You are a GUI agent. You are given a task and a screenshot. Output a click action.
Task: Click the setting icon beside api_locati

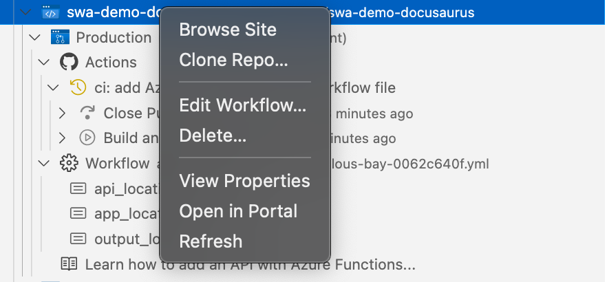pos(78,188)
